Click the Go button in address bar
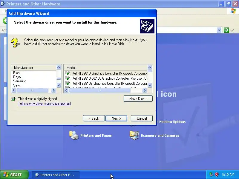Image resolution: width=239 pixels, height=179 pixels. [x=229, y=30]
